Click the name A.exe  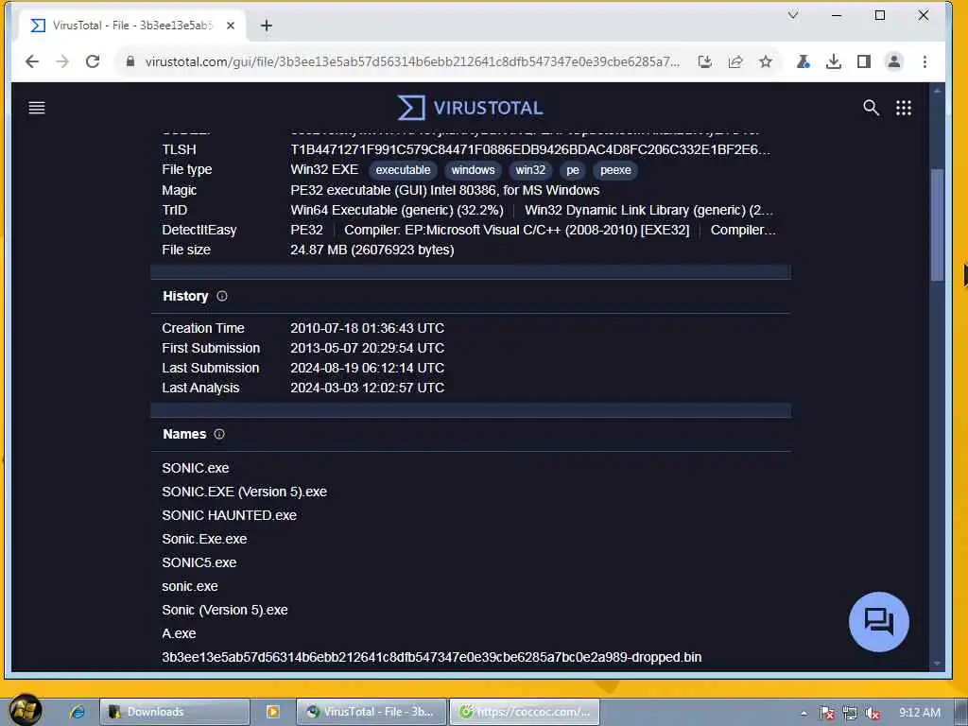[x=179, y=634]
